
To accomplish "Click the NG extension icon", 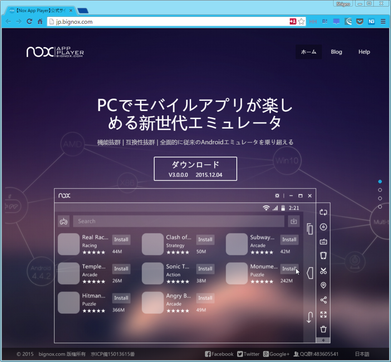I will (371, 22).
